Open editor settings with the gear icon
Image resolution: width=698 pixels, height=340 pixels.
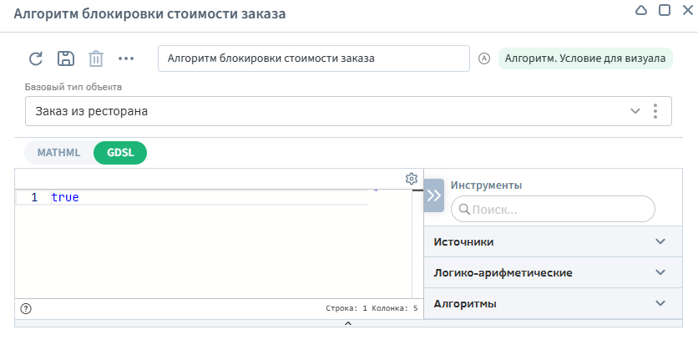pyautogui.click(x=411, y=179)
